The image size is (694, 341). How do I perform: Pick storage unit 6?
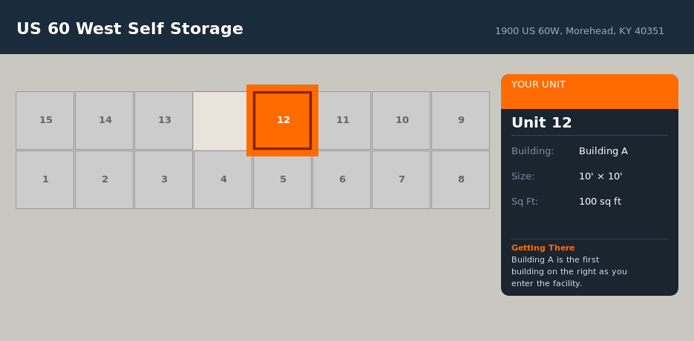[x=342, y=179]
